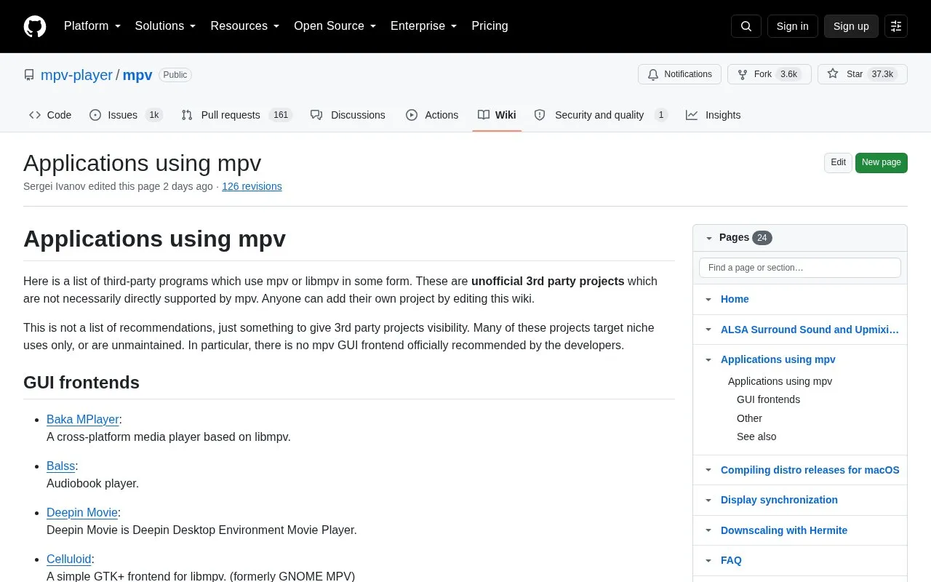Viewport: 931px width, 582px height.
Task: Go to the GitHub homepage logo
Action: [x=35, y=26]
